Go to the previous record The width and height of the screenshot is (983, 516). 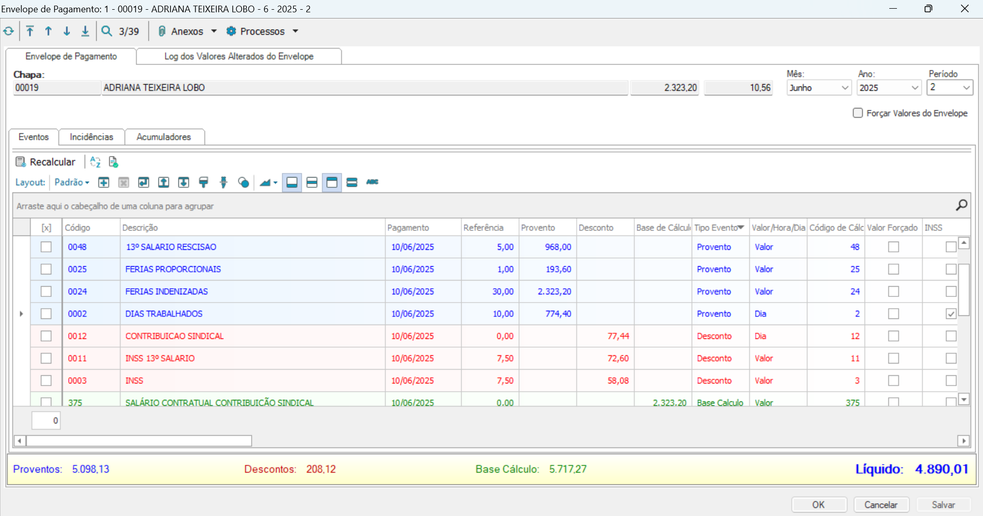coord(49,31)
